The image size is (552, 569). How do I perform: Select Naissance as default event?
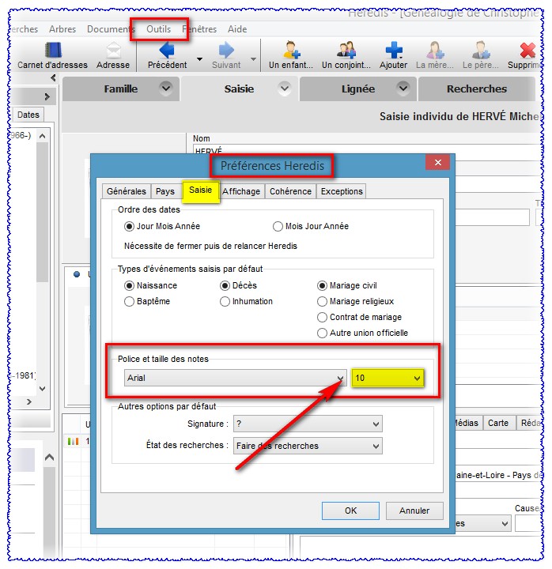click(129, 285)
